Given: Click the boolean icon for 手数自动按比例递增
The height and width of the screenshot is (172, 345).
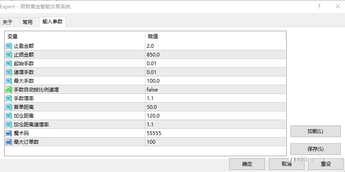Looking at the screenshot, I should (9, 89).
